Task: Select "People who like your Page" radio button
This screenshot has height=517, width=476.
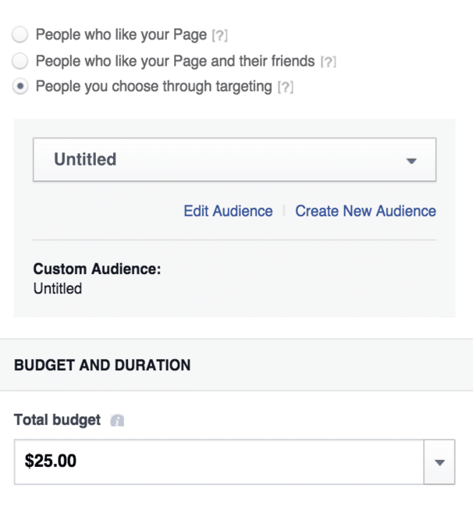Action: click(21, 35)
